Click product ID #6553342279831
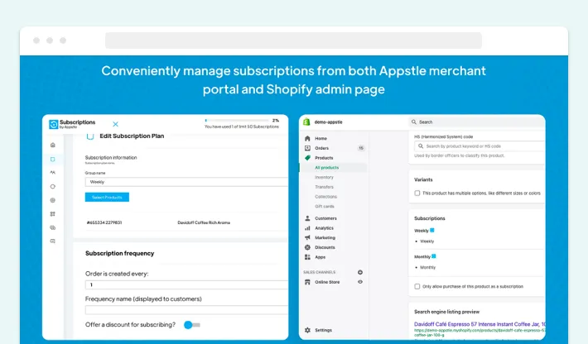 (104, 222)
